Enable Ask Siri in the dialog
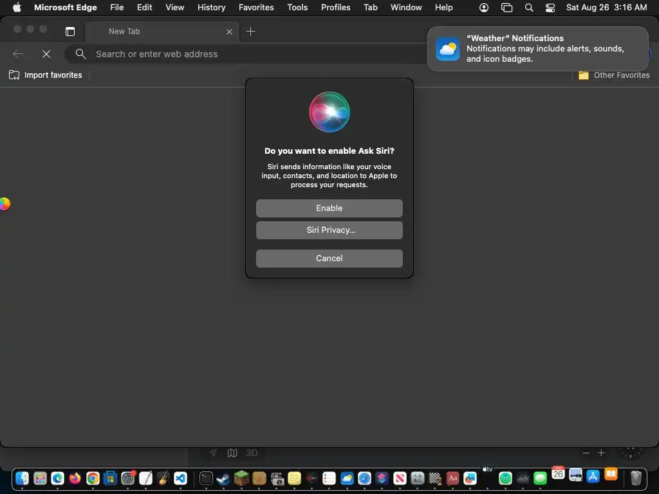The width and height of the screenshot is (659, 494). 329,208
